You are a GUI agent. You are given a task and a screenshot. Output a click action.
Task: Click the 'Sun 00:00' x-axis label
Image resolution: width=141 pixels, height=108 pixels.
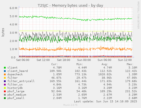pyautogui.click(x=84, y=60)
